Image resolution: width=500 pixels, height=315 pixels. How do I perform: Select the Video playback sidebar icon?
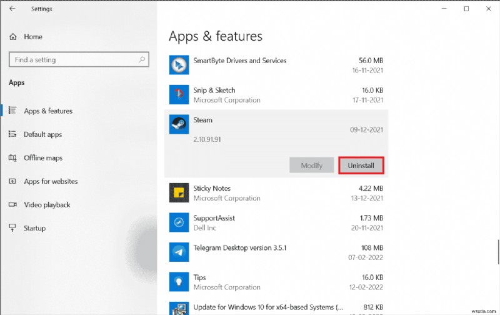[12, 204]
